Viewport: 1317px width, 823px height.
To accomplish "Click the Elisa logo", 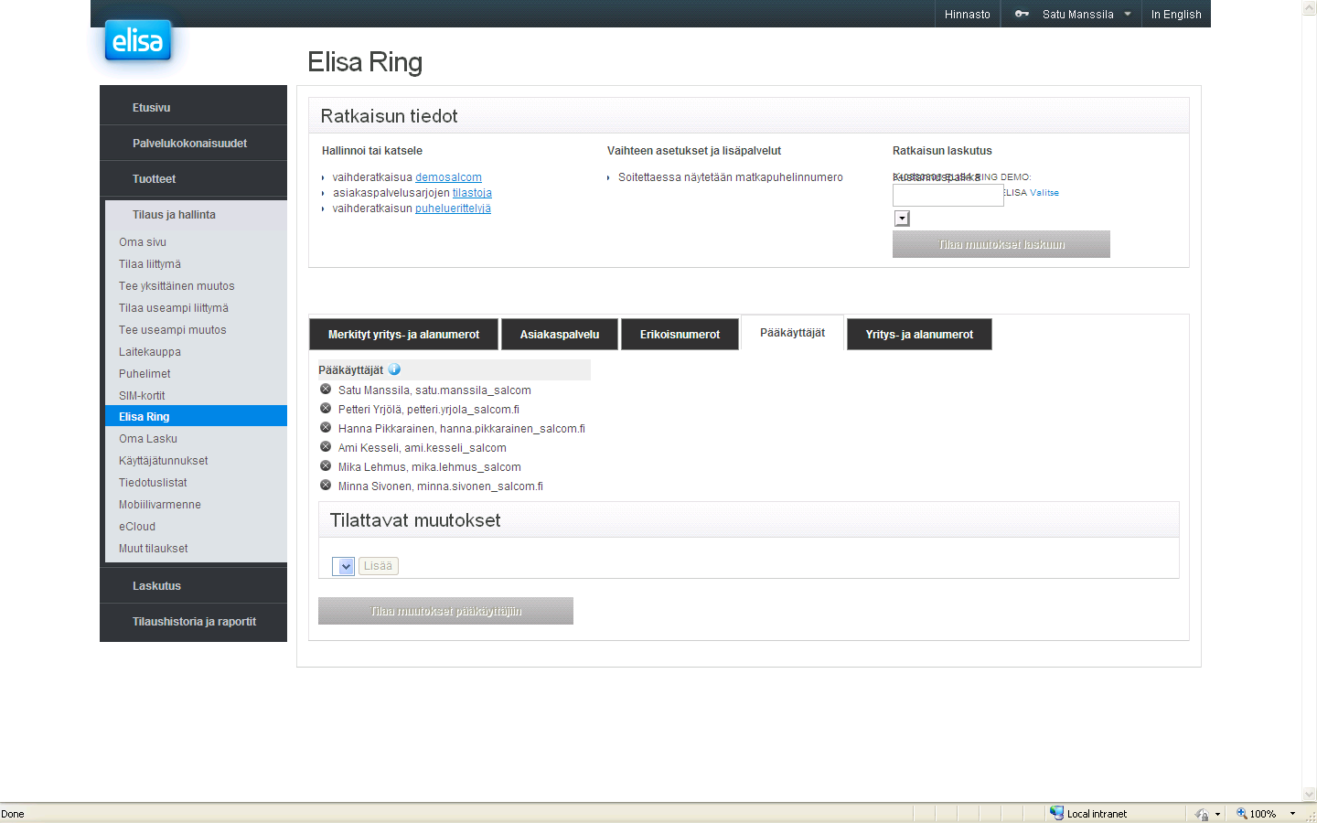I will point(138,40).
